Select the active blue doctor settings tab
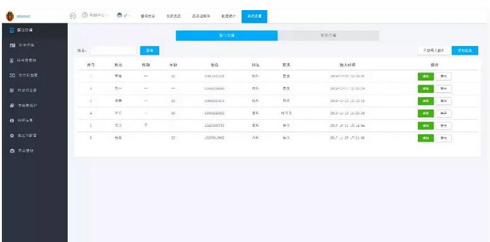490x242 pixels. [226, 35]
